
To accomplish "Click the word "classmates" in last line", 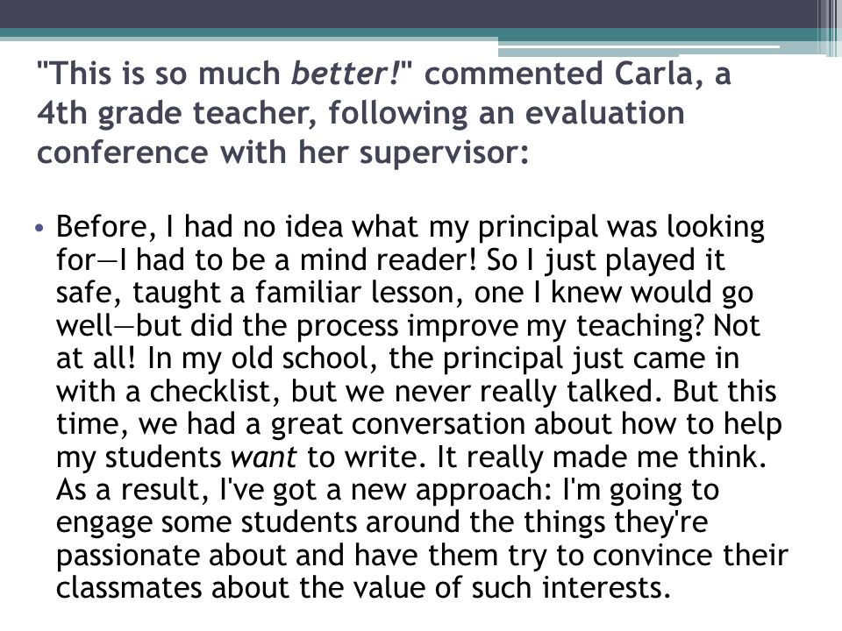I will click(129, 587).
